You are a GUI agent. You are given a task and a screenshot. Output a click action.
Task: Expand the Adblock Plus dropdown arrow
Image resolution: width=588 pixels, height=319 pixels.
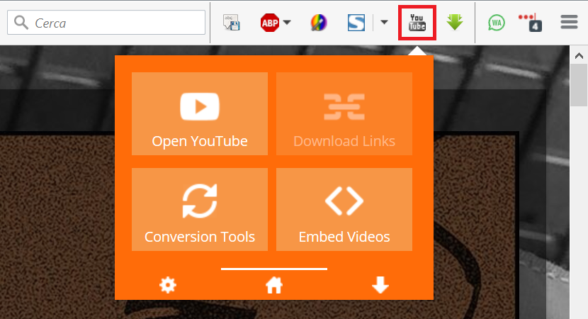(x=287, y=23)
